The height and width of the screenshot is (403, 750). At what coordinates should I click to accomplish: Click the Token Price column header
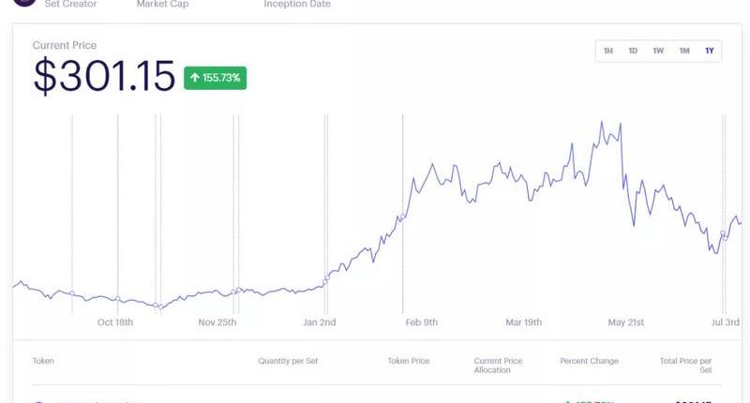pyautogui.click(x=408, y=361)
